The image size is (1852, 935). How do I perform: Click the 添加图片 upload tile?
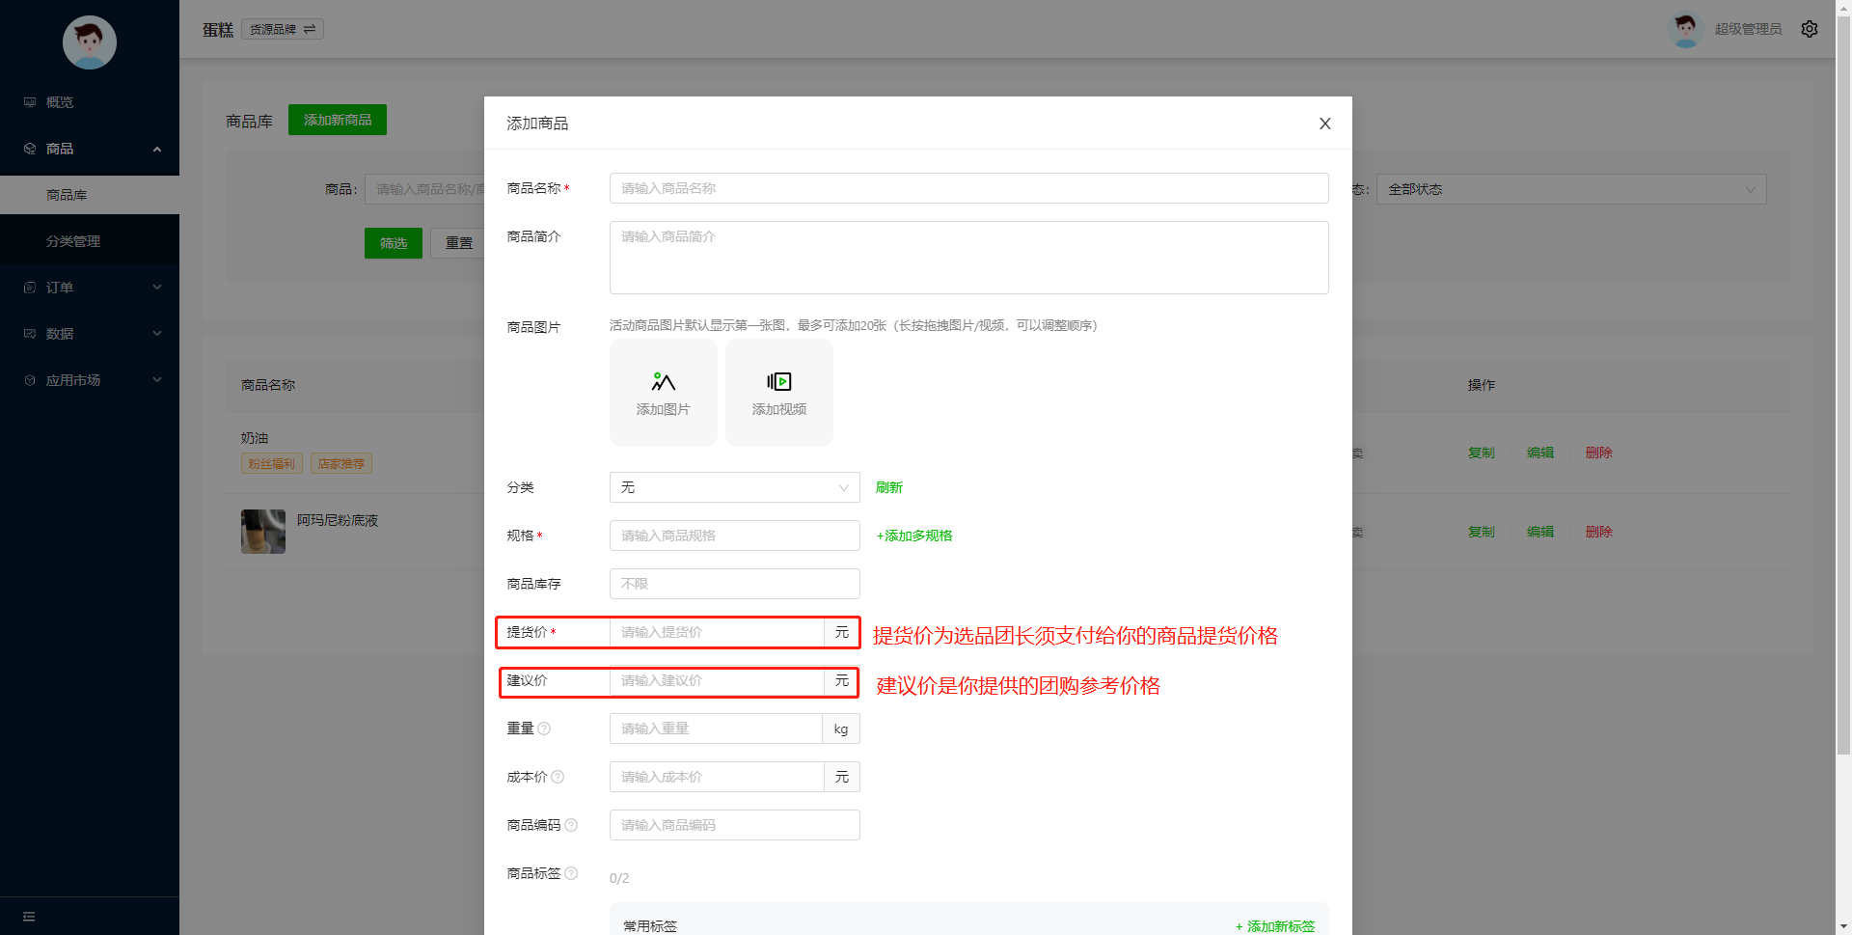[664, 393]
